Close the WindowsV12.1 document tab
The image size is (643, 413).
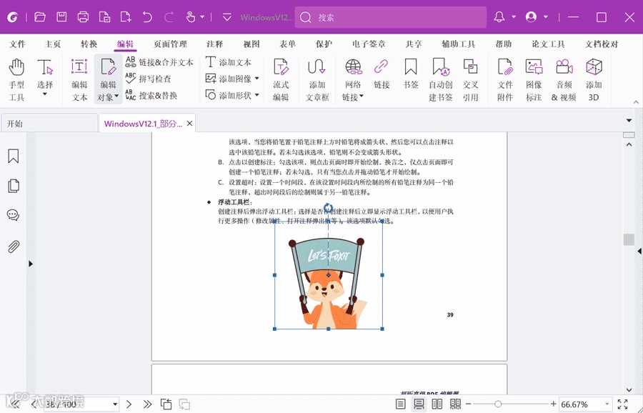pyautogui.click(x=189, y=124)
